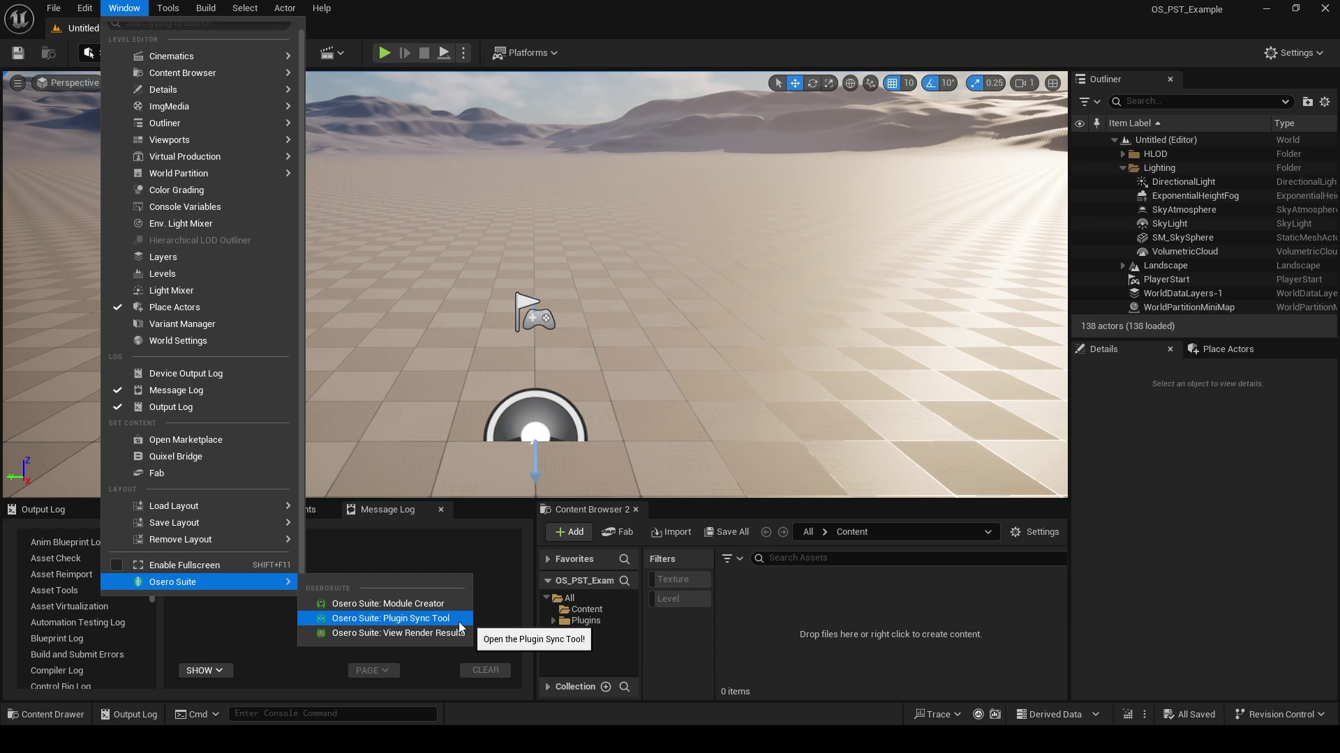Click the Outliner settings gear icon
The image size is (1340, 753).
pos(1325,102)
